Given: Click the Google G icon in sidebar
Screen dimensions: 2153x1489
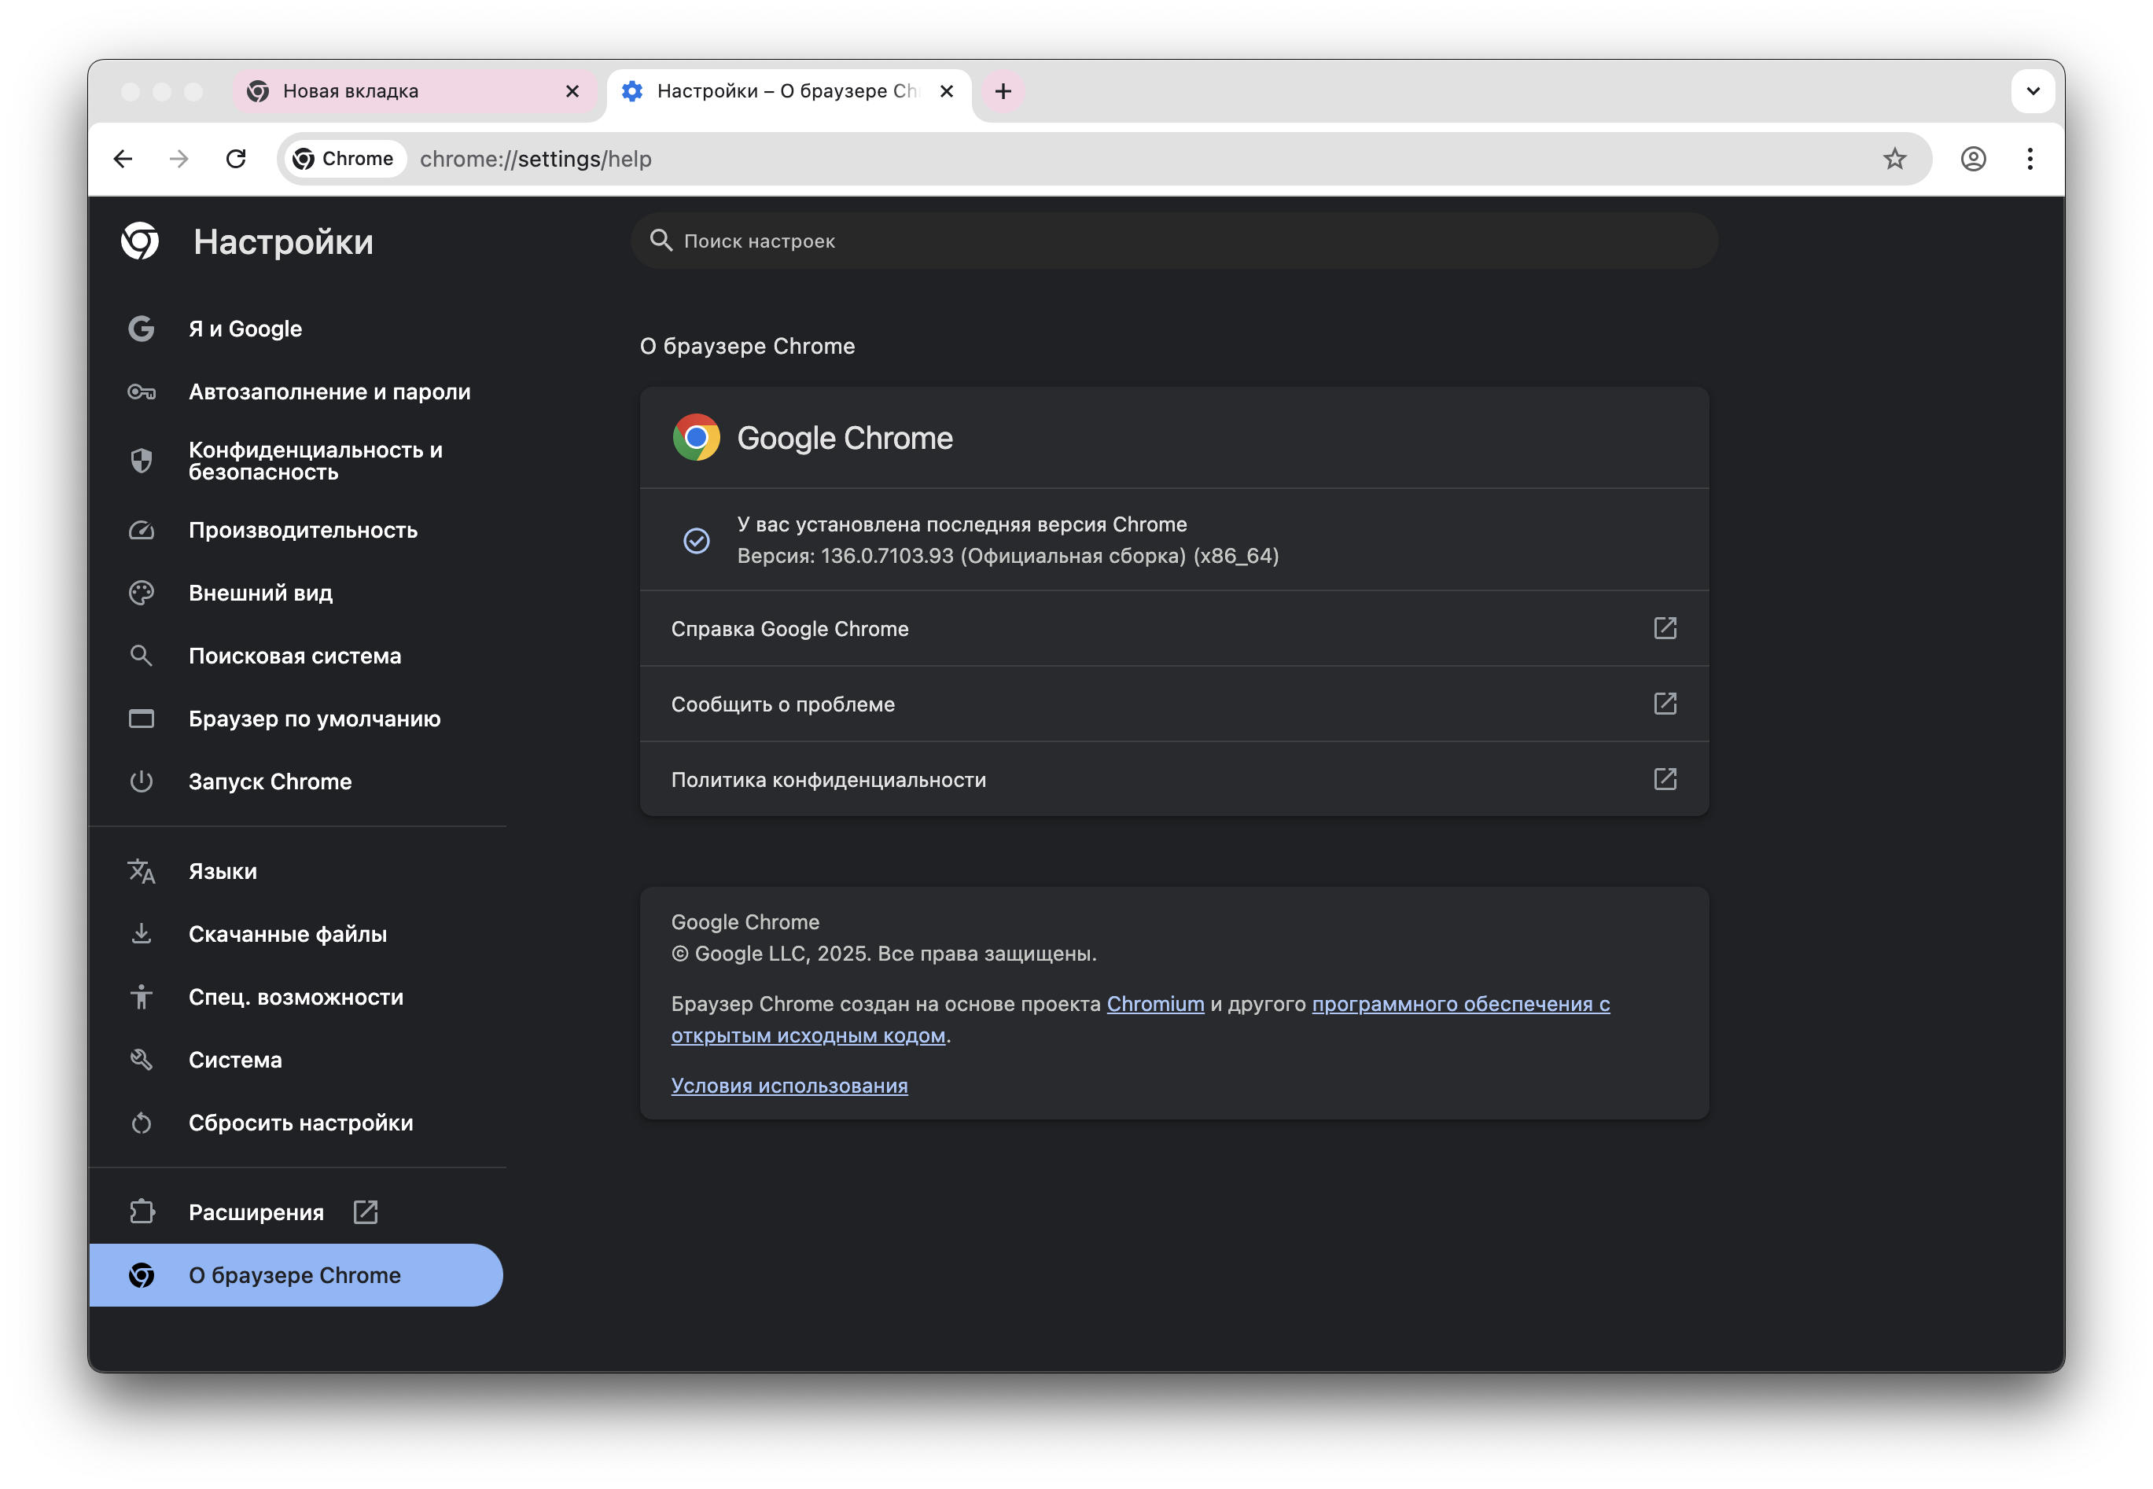Looking at the screenshot, I should 141,329.
